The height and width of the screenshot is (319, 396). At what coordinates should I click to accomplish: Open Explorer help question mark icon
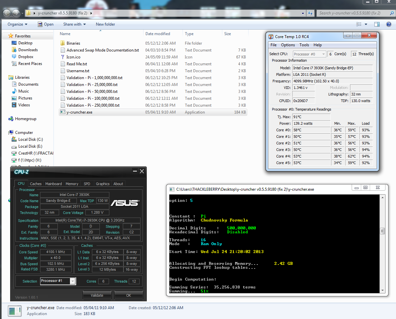click(389, 24)
